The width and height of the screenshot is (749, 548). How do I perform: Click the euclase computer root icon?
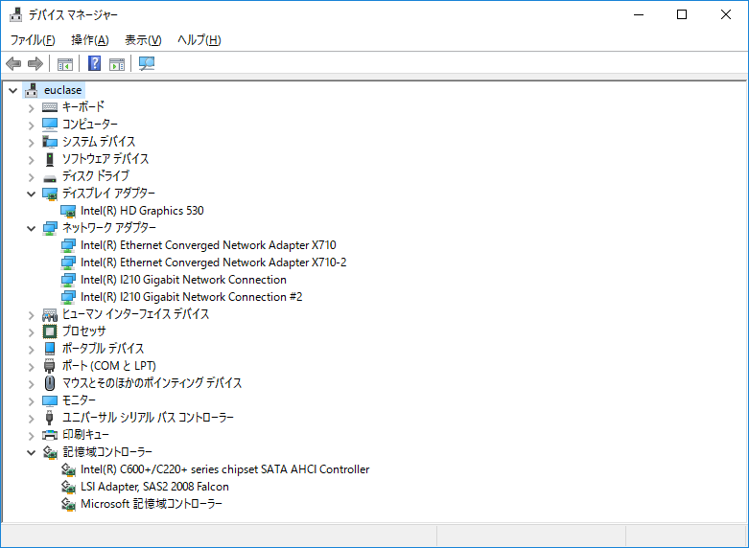click(x=32, y=90)
